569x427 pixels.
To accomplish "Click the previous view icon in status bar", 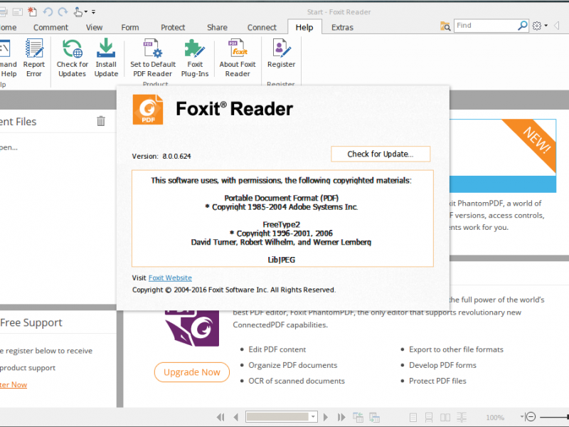I will 358,417.
